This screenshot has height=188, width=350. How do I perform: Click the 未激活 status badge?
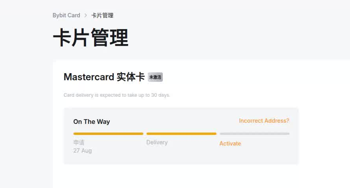[x=155, y=77]
